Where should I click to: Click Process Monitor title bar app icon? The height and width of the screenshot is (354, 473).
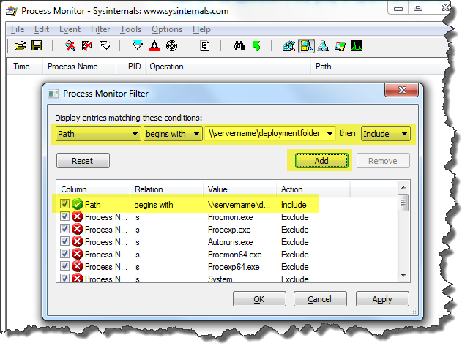pos(12,11)
